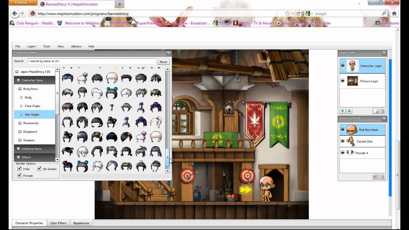Open the Bookmarks menu
The height and width of the screenshot is (230, 409).
tap(387, 23)
